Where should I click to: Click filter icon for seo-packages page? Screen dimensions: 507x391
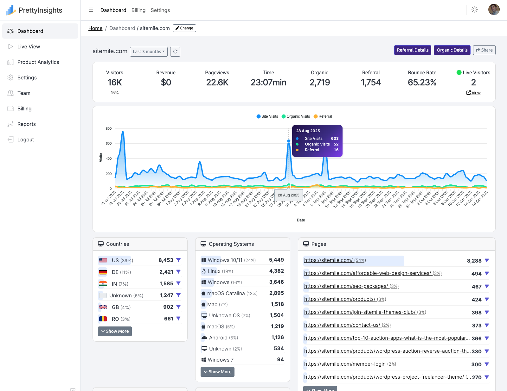point(487,287)
